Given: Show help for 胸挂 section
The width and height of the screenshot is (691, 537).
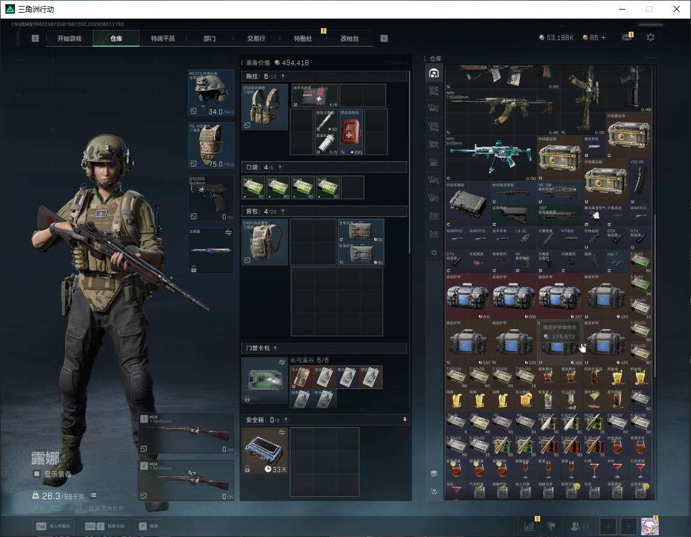Looking at the screenshot, I should (283, 76).
